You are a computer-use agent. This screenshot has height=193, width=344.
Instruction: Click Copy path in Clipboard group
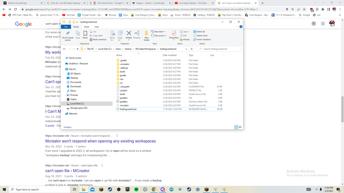[x=96, y=36]
